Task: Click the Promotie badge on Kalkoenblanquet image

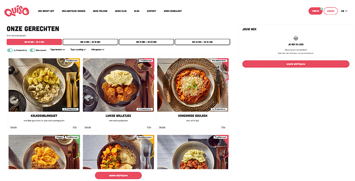Action: click(x=70, y=109)
